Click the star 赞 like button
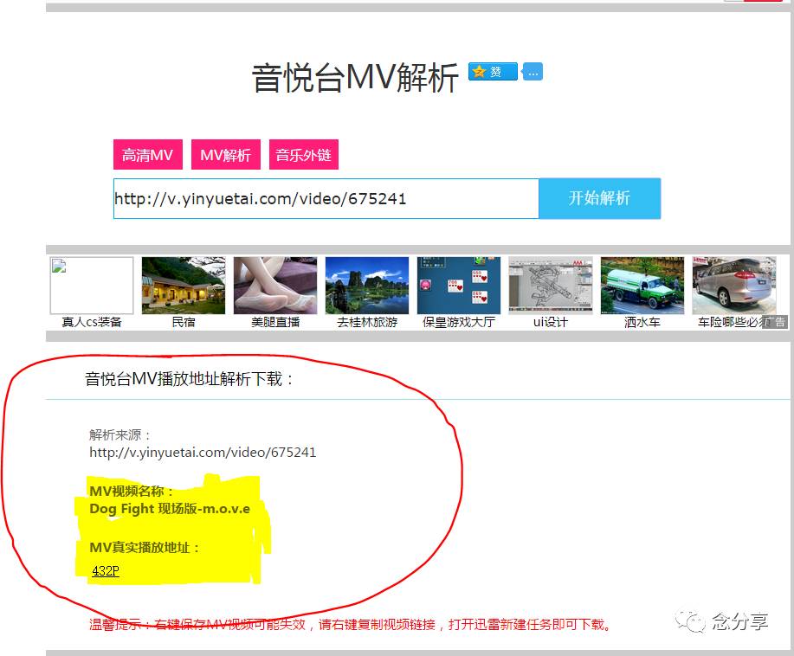The height and width of the screenshot is (656, 794). [x=493, y=72]
